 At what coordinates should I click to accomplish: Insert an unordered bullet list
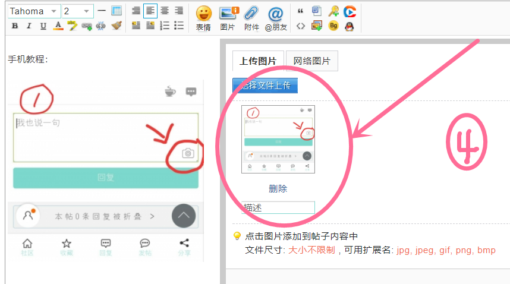click(x=179, y=26)
